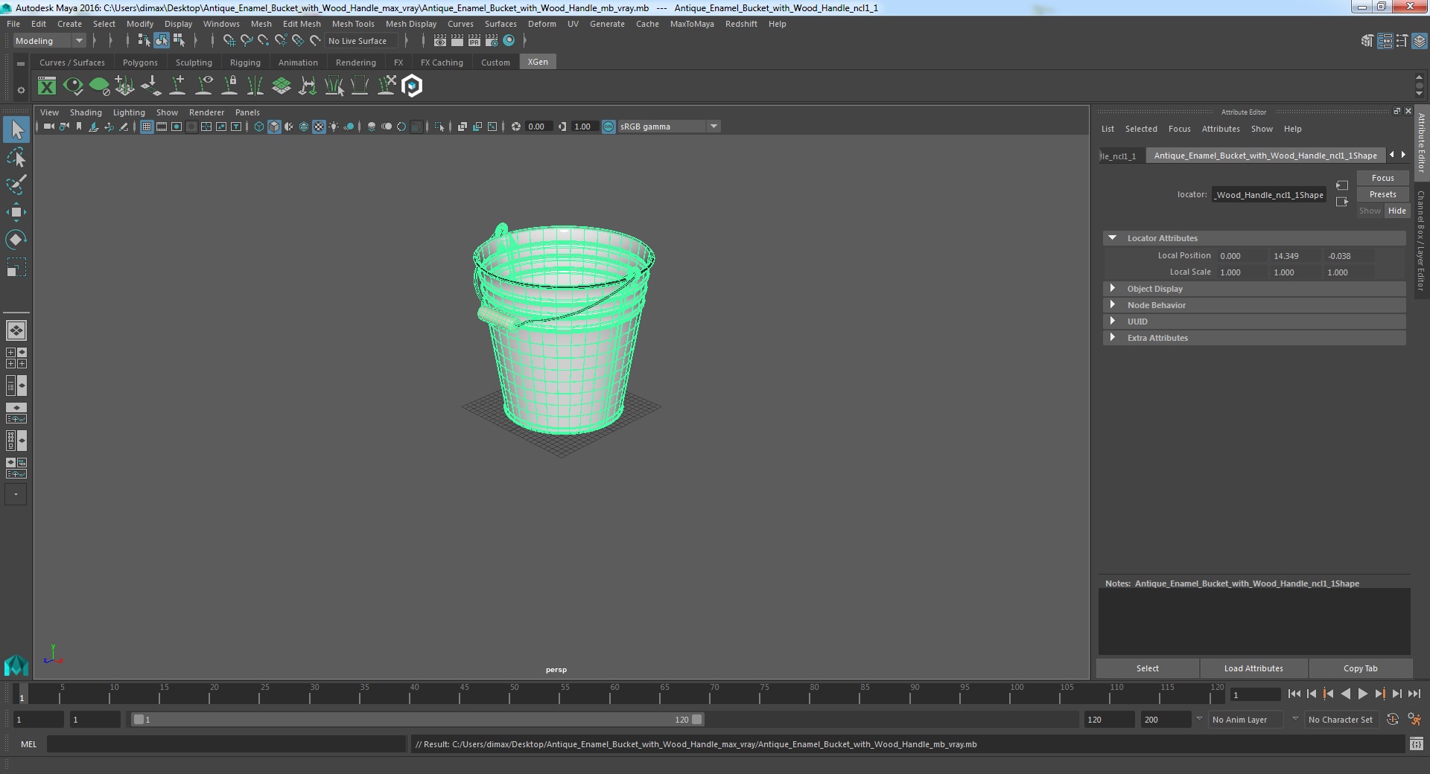The height and width of the screenshot is (774, 1430).
Task: Open the Modeling menu set dropdown
Action: click(49, 41)
